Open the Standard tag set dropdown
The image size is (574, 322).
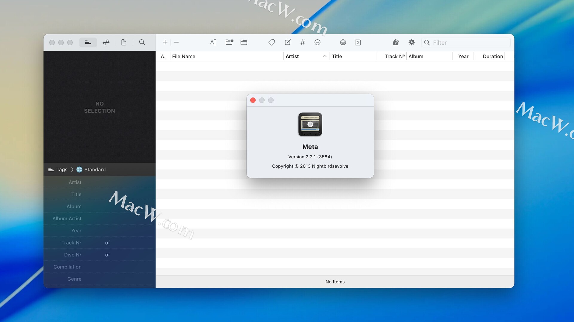(91, 170)
